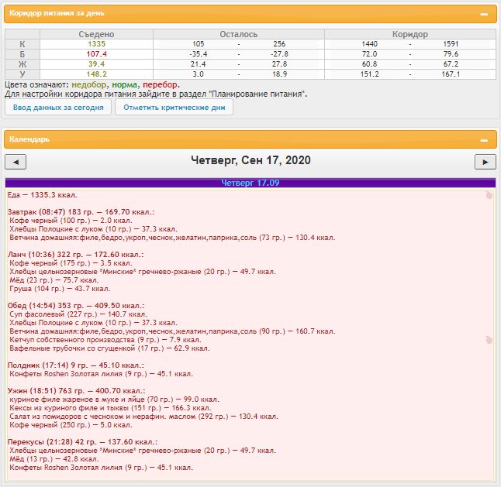Click the Кофе черный (100 гр.) entry
Image resolution: width=501 pixels, height=487 pixels.
71,221
